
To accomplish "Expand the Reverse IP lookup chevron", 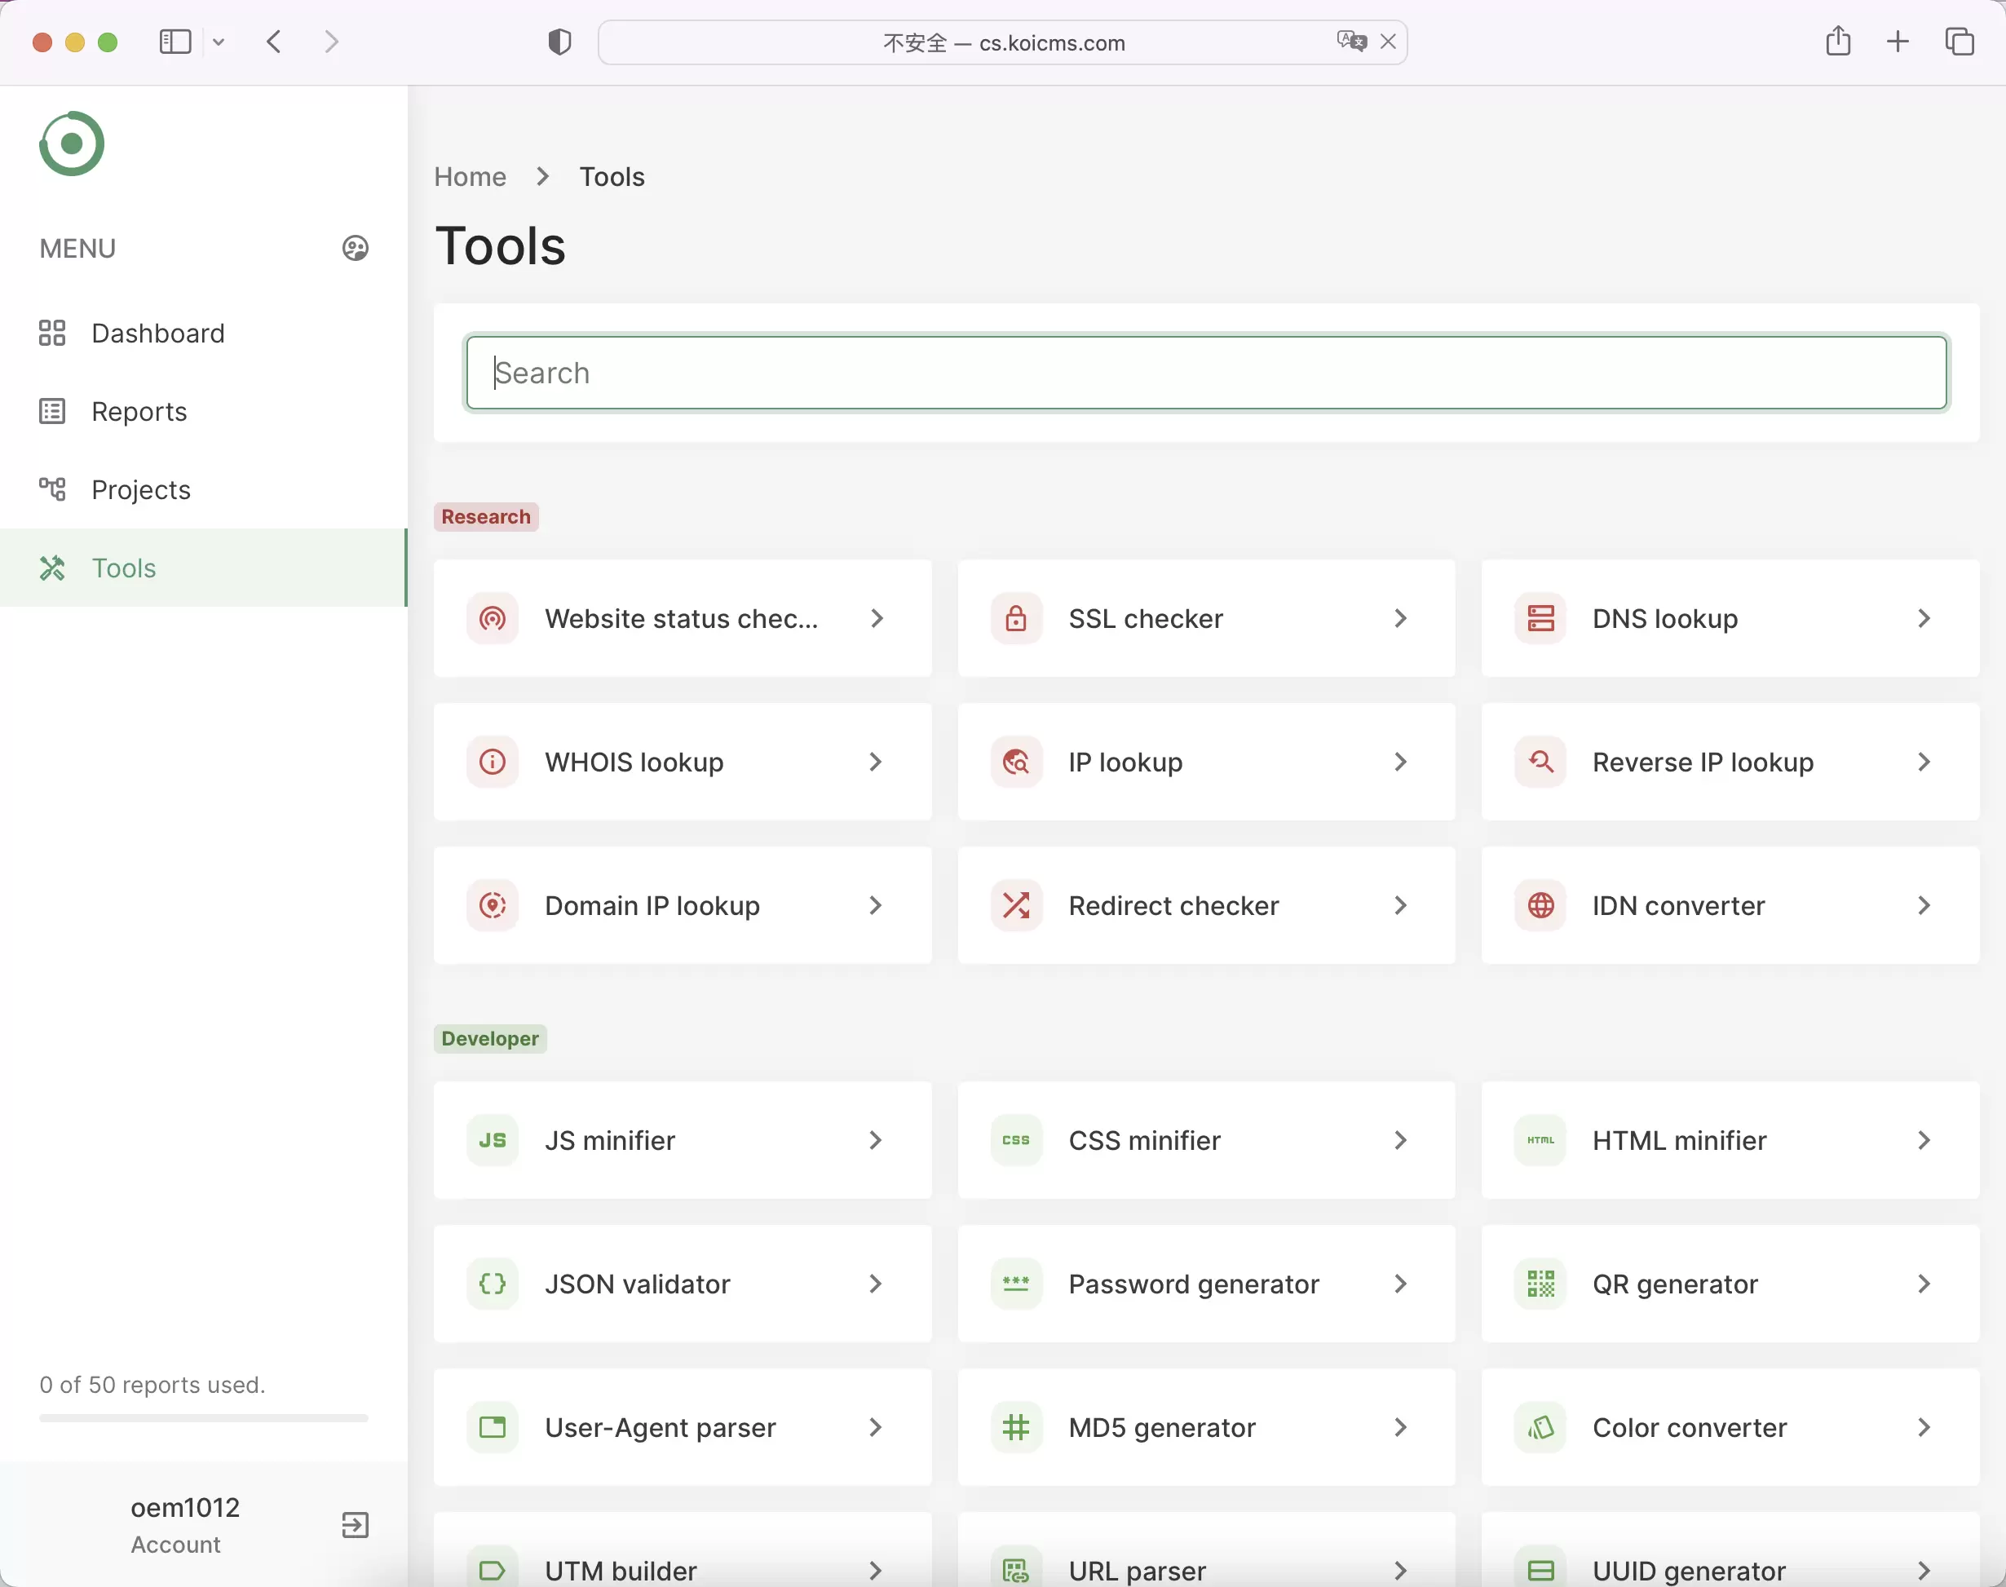I will [x=1924, y=762].
